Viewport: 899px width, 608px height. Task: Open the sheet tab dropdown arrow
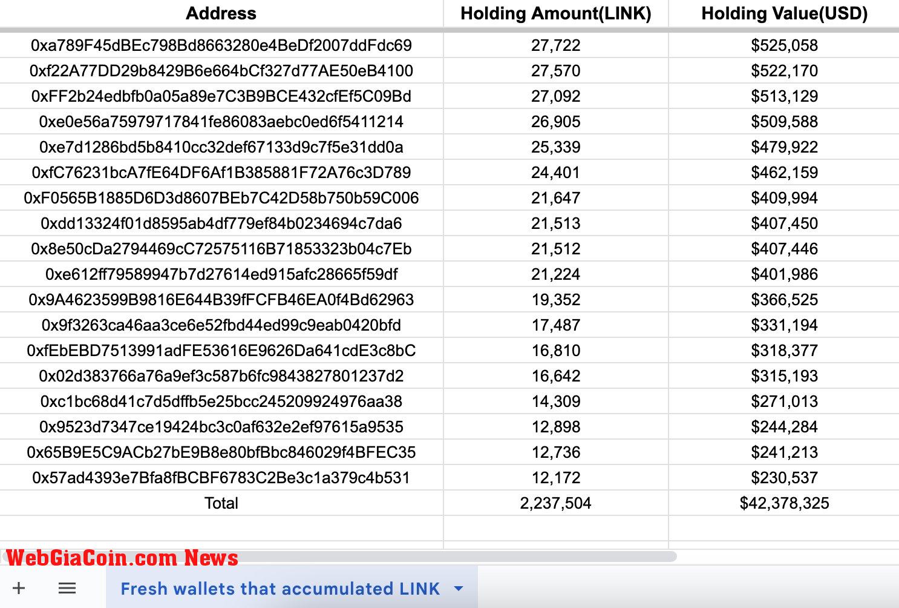tap(459, 588)
